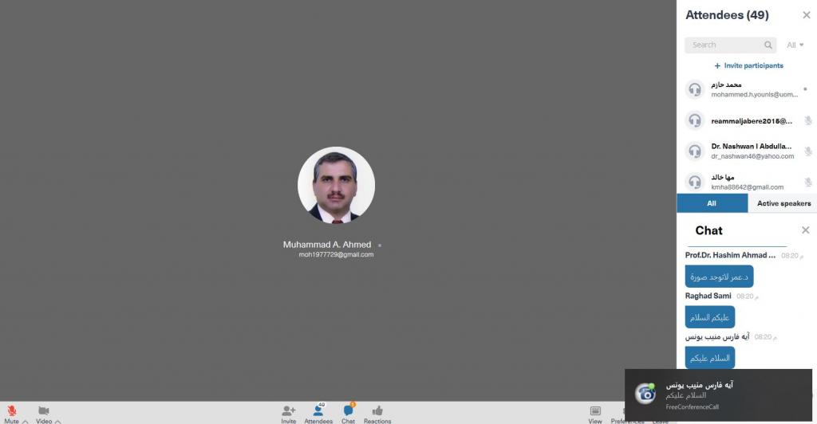Click the headset icon beside Dr. Nashwan
The height and width of the screenshot is (424, 817).
point(695,151)
